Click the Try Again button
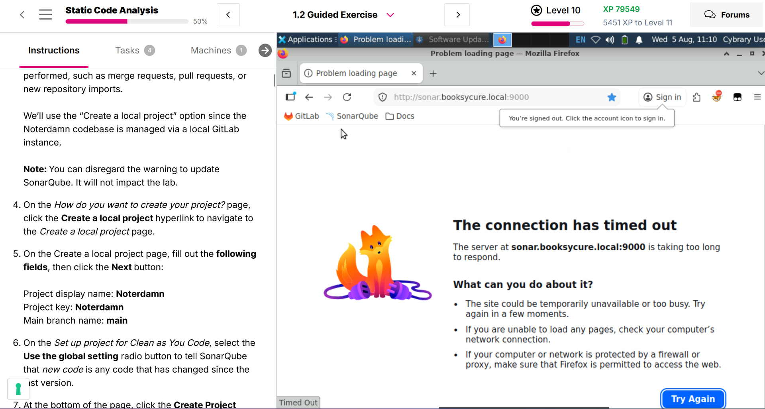765x409 pixels. 693,399
